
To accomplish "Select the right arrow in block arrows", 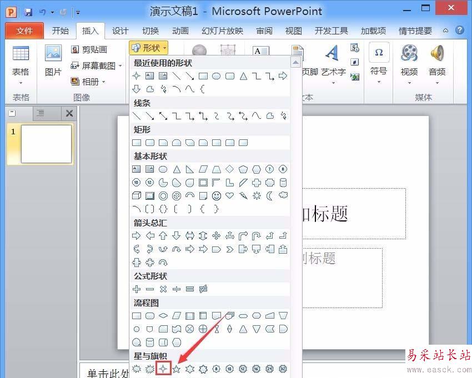I will (x=137, y=236).
